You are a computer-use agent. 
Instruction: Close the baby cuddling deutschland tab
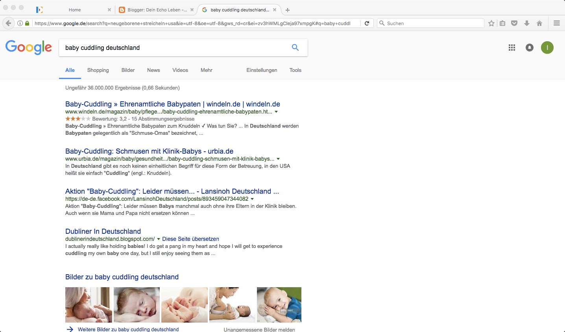275,10
